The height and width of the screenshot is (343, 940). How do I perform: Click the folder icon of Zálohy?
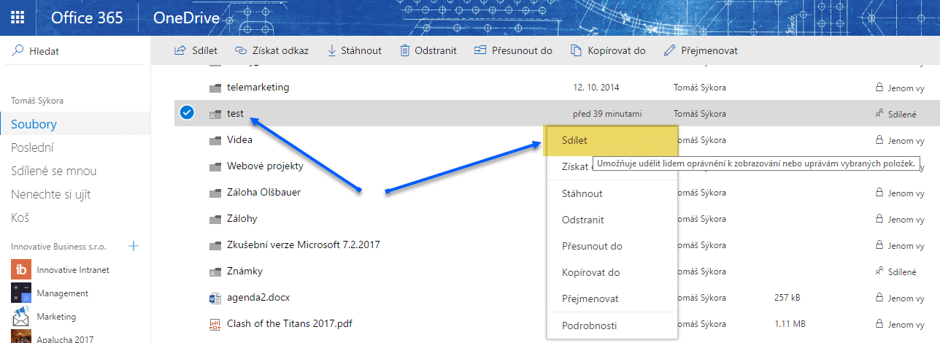[215, 219]
